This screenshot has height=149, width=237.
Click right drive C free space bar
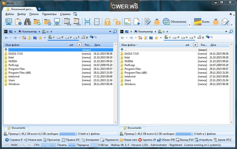(x=184, y=134)
